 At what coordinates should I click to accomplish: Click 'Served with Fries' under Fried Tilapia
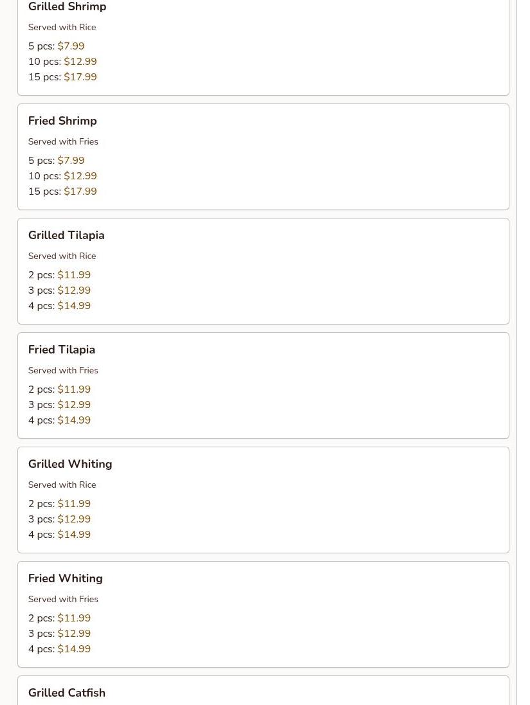pyautogui.click(x=63, y=370)
